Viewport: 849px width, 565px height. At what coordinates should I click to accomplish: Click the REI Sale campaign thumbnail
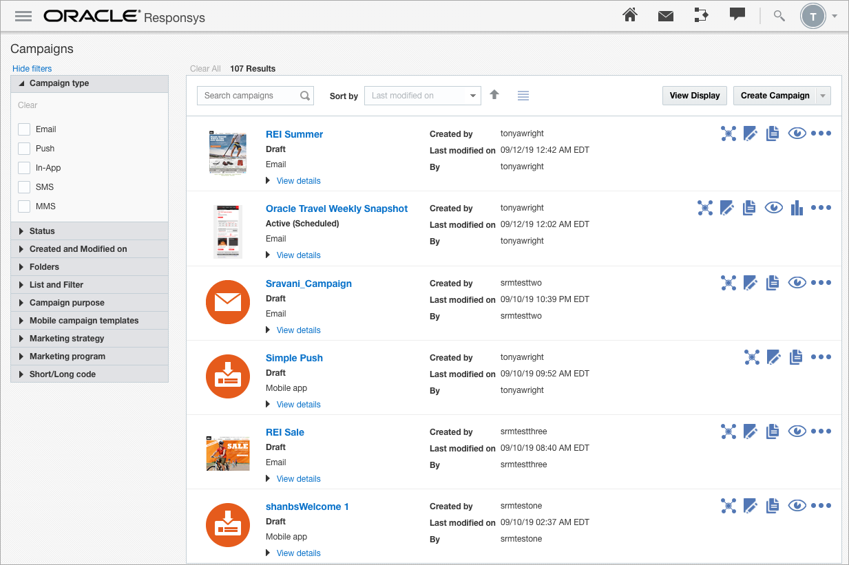[x=227, y=453]
